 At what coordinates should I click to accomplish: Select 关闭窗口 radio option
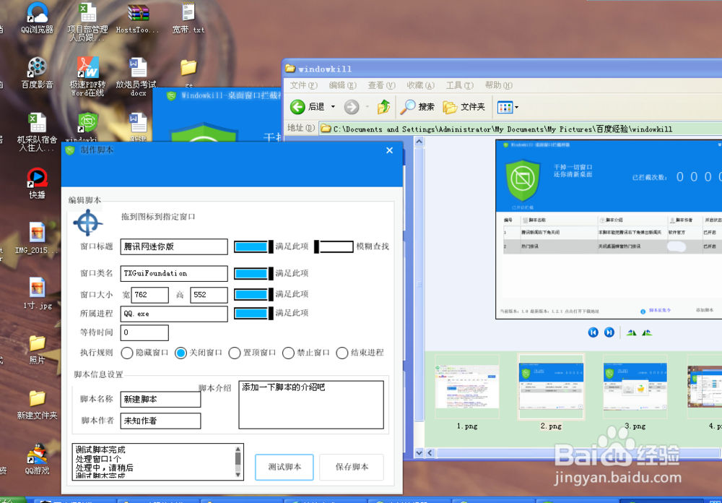click(x=199, y=353)
